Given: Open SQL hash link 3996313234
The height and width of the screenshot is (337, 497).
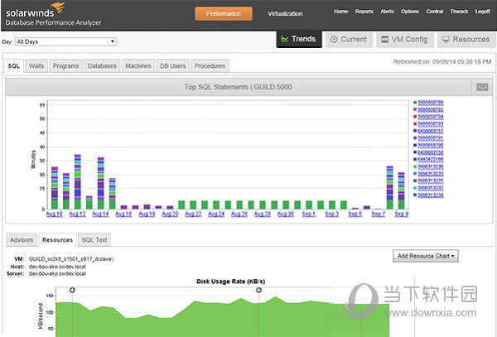Looking at the screenshot, I should 431,195.
